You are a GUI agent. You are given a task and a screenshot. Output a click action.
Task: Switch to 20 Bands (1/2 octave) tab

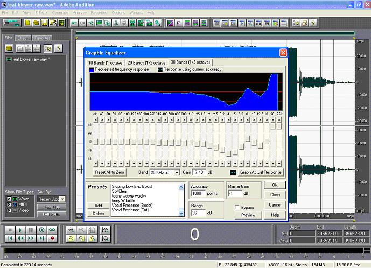click(x=147, y=62)
